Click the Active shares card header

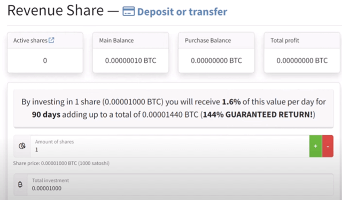tap(45, 41)
